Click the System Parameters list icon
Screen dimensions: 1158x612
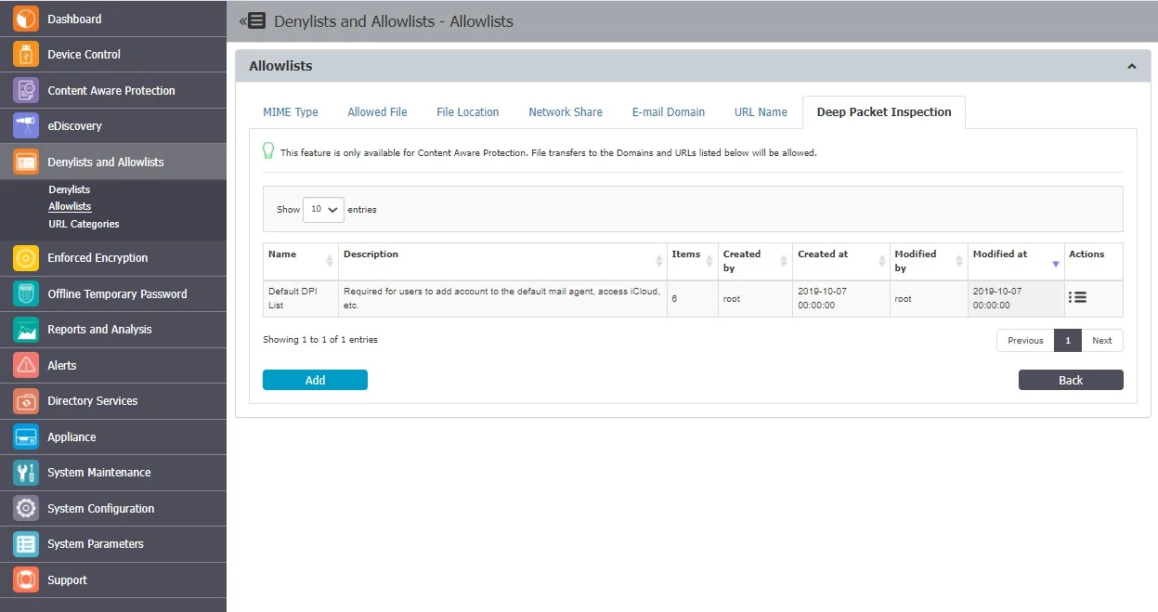point(26,543)
